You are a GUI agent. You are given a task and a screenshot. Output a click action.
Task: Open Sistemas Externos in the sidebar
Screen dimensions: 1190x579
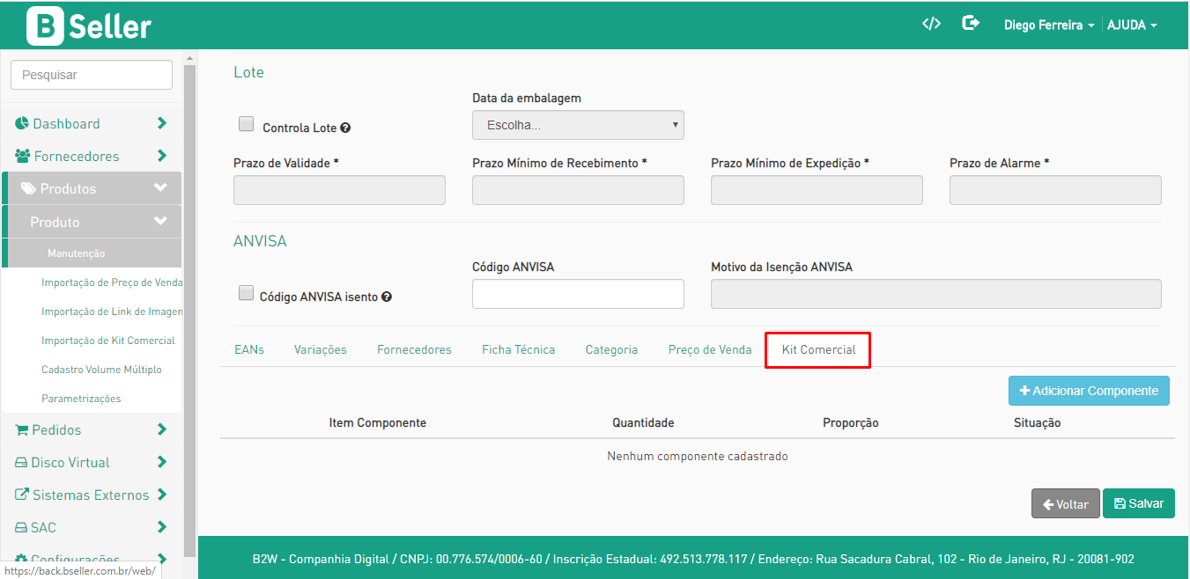pyautogui.click(x=90, y=495)
